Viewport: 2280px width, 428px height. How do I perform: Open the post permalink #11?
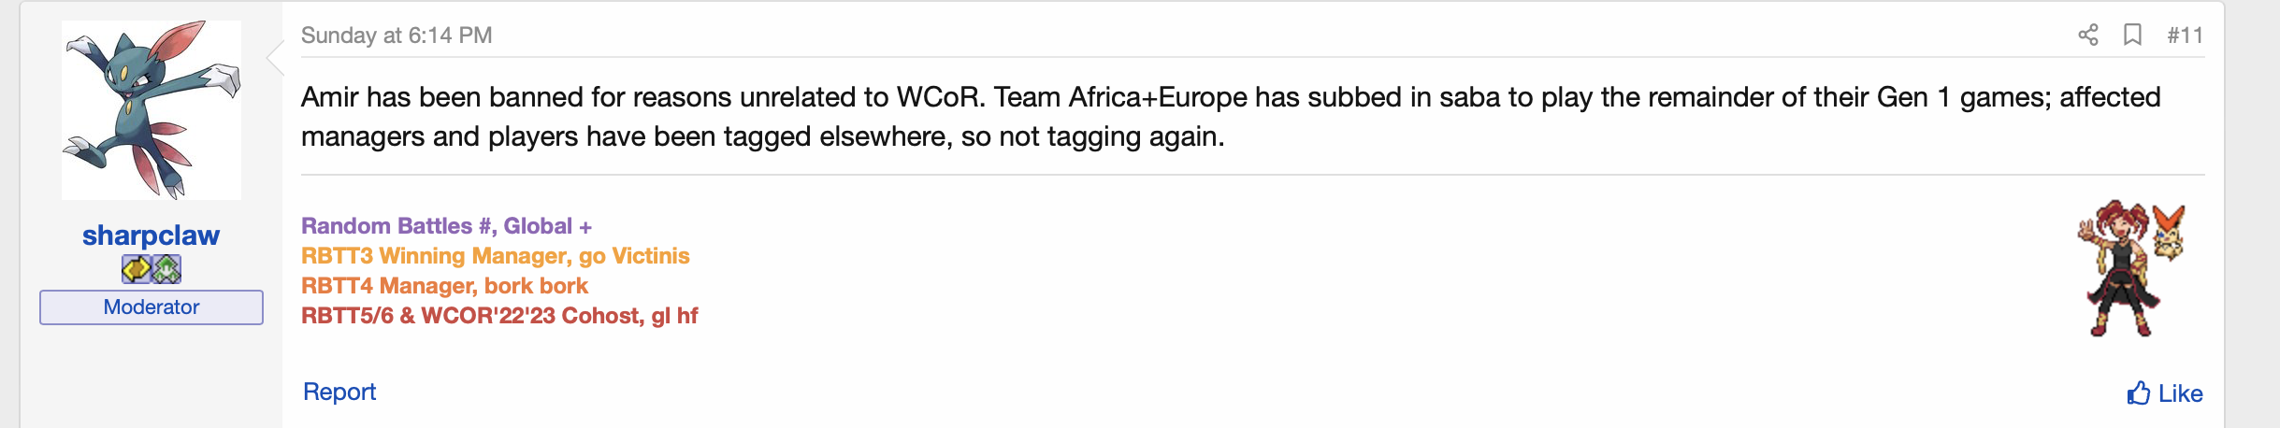[x=2185, y=36]
